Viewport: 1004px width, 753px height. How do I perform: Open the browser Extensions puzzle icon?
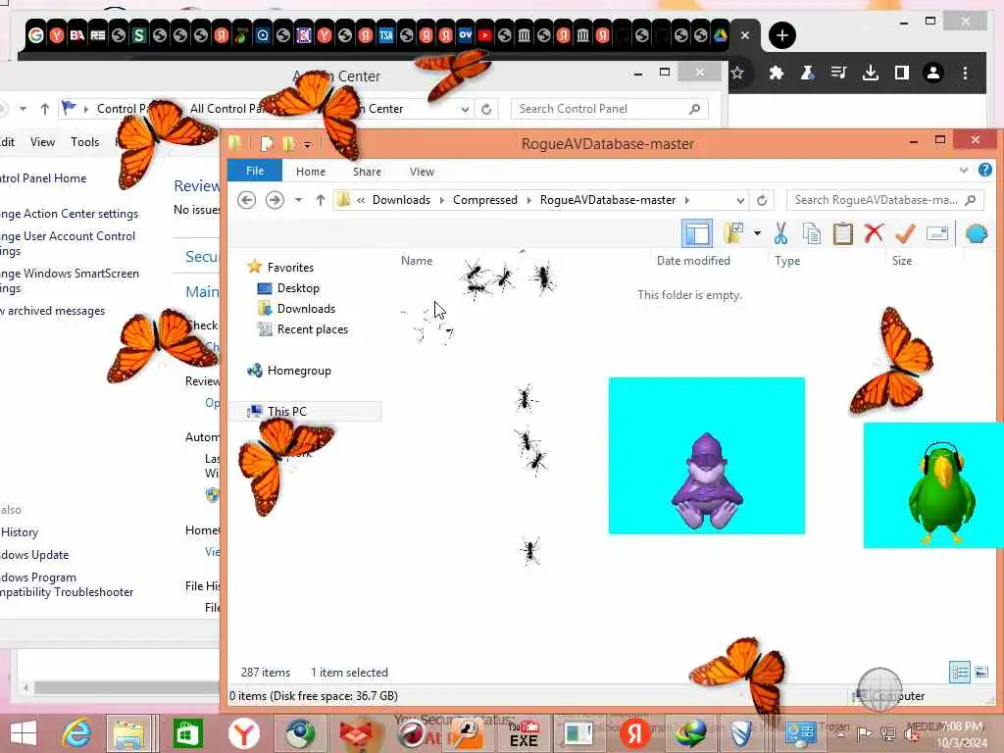click(777, 73)
